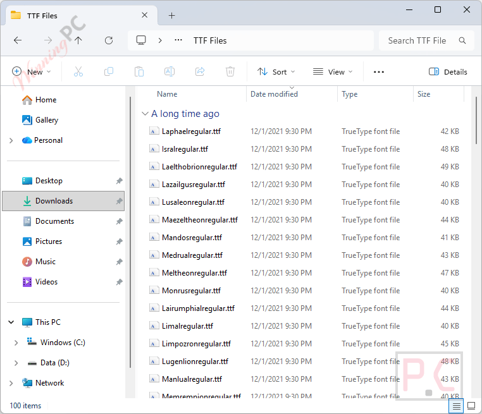Open Documents in navigation pane

coord(48,221)
